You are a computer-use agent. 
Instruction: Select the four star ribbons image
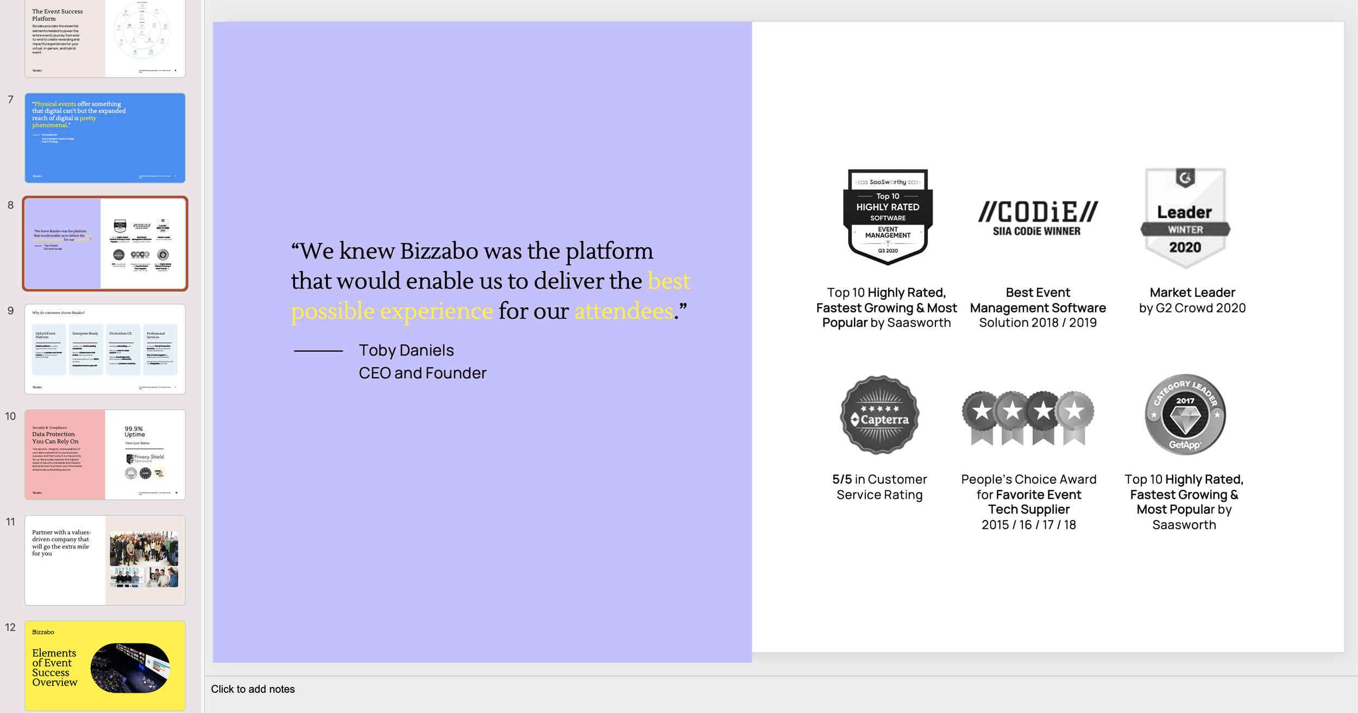[1028, 418]
